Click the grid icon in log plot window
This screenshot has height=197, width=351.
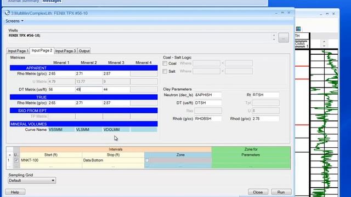tap(298, 29)
